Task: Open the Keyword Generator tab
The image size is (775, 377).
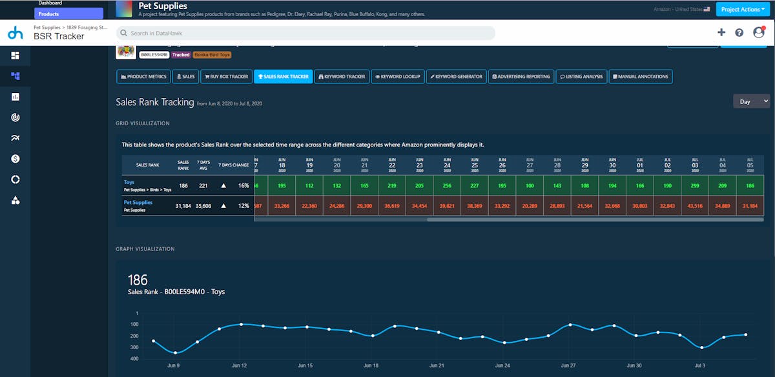Action: point(456,76)
